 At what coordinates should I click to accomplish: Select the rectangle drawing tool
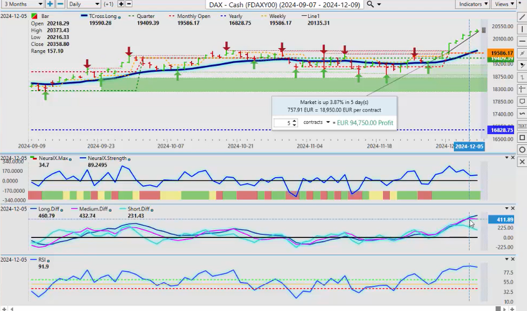point(522,138)
